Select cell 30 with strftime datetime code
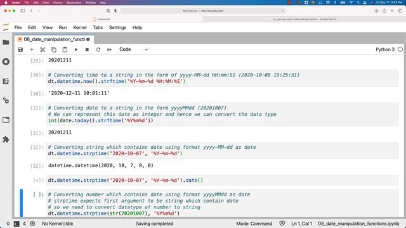Viewport: 406px width, 228px height. pos(222,78)
